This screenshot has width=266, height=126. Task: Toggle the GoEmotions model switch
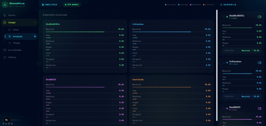[259, 63]
